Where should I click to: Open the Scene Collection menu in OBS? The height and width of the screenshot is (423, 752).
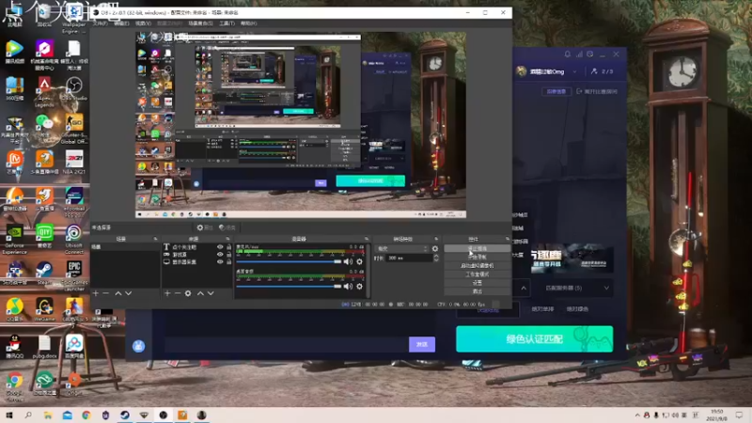(200, 23)
